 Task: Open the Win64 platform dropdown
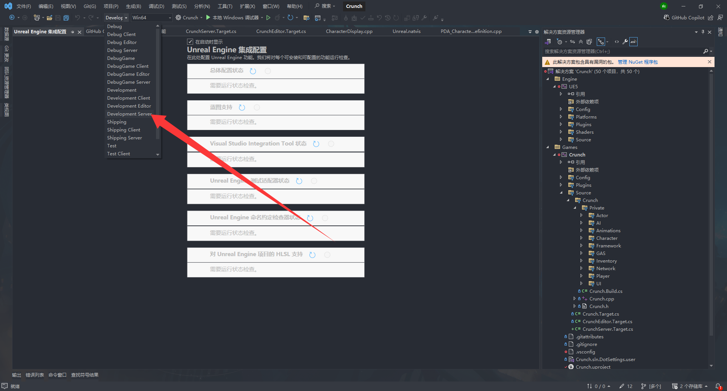point(151,18)
